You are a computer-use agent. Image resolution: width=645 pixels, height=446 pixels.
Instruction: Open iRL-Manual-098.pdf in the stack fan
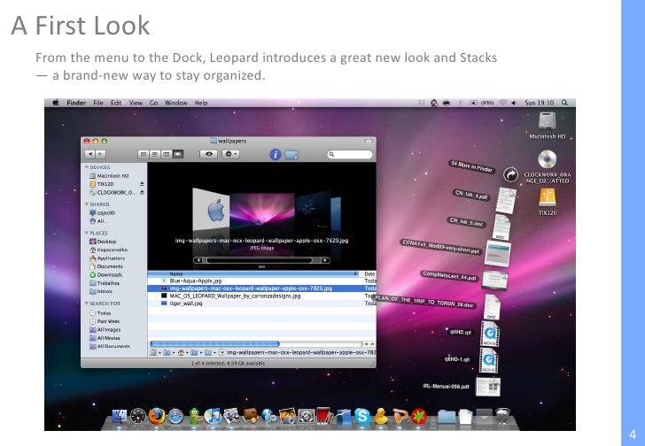coord(488,387)
